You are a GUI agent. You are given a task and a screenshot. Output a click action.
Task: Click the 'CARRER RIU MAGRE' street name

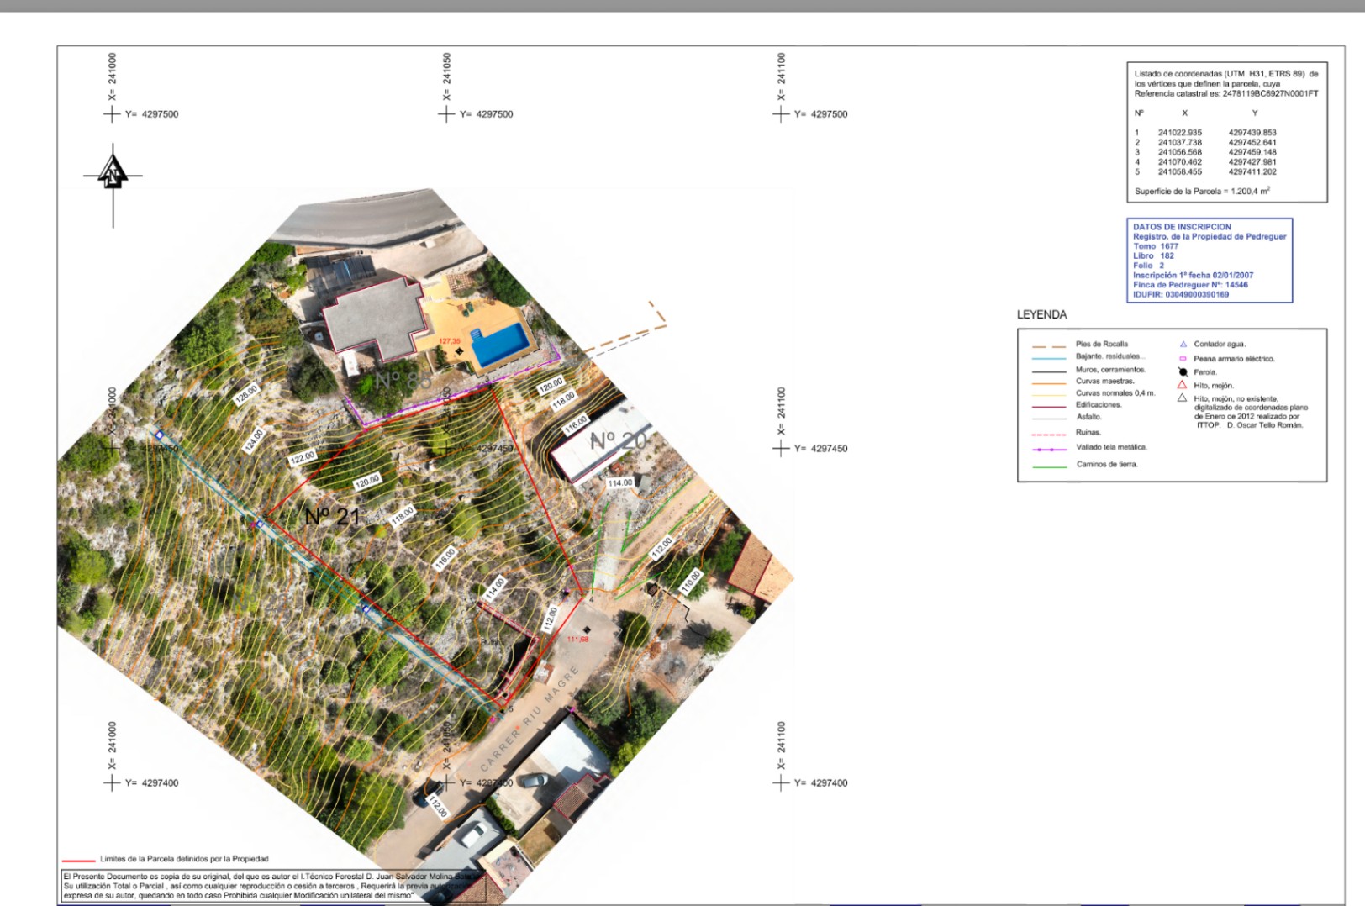[x=529, y=719]
